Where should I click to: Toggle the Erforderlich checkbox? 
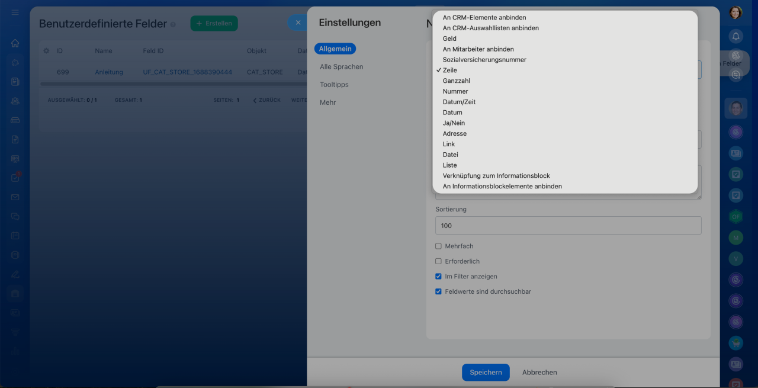point(439,261)
